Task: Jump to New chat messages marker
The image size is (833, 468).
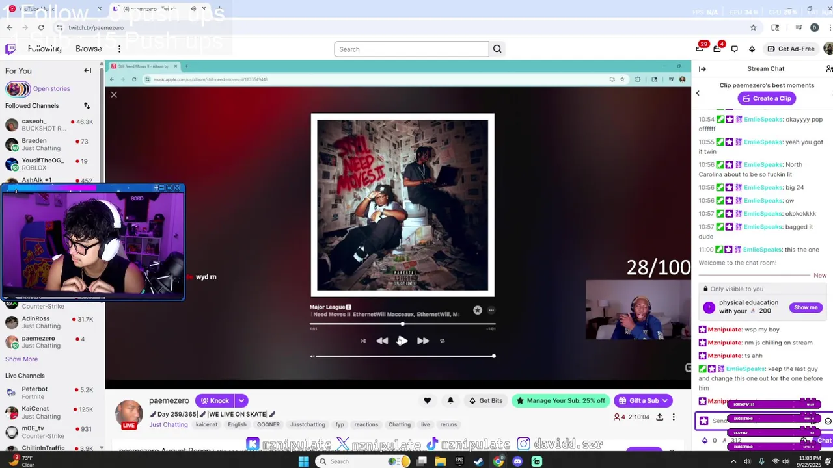Action: [x=820, y=275]
